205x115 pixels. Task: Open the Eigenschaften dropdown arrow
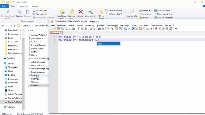pos(132,18)
